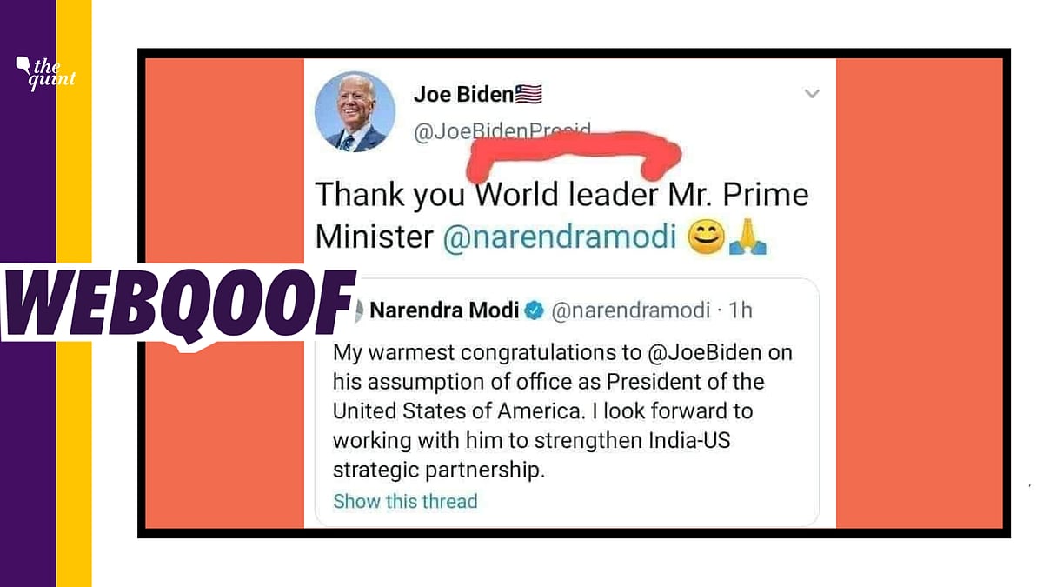Image resolution: width=1043 pixels, height=587 pixels.
Task: Click the grey @narendramodi handle in the quoted tweet
Action: tap(629, 310)
